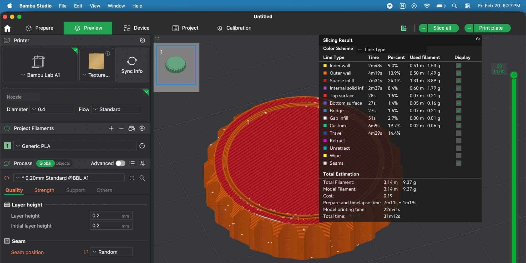This screenshot has width=526, height=263.
Task: Add a project filament with plus icon
Action: [x=111, y=128]
